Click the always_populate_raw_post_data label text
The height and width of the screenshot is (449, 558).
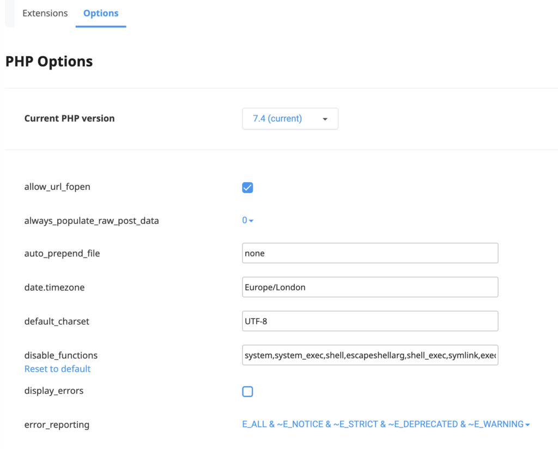[x=92, y=221]
